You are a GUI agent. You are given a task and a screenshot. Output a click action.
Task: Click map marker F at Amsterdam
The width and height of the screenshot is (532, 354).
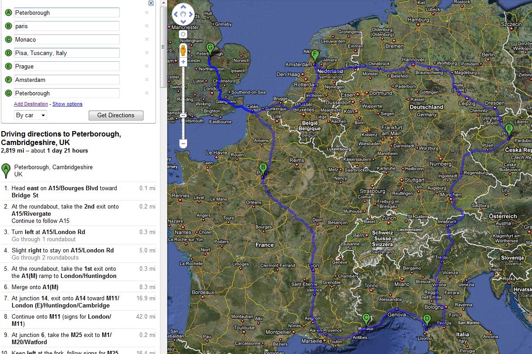point(315,56)
